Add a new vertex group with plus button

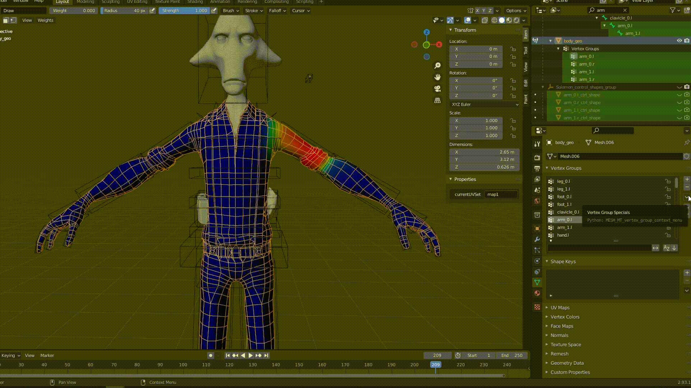(x=687, y=179)
